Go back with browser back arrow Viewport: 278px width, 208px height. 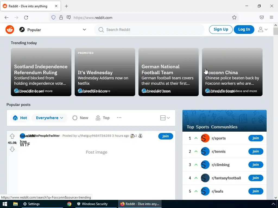(x=7, y=18)
